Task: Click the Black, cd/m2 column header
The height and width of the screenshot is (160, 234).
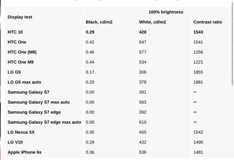Action: (x=99, y=22)
